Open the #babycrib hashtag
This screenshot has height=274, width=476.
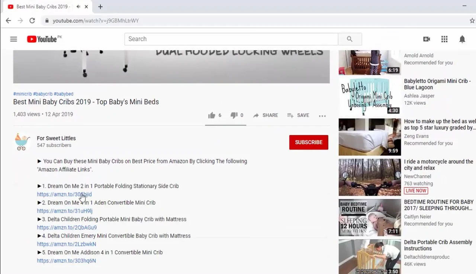pos(43,94)
